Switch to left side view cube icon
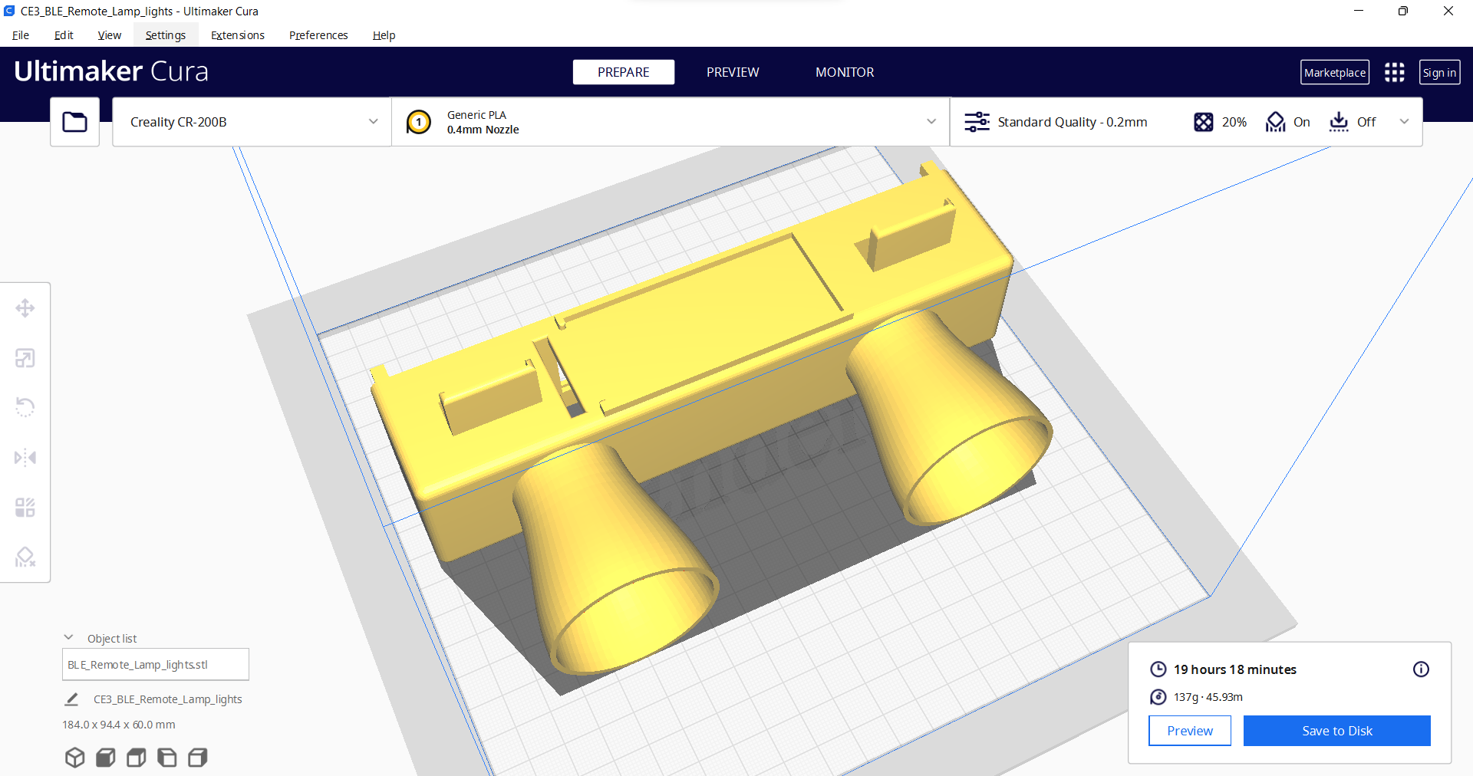 pos(166,758)
